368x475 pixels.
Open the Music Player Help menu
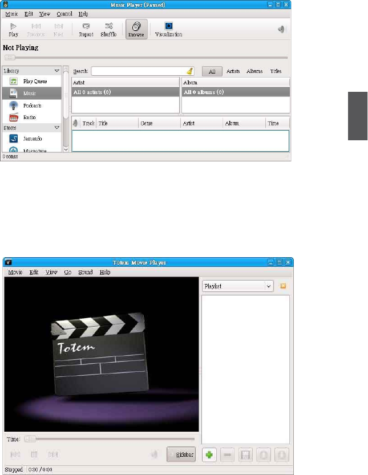pyautogui.click(x=83, y=14)
